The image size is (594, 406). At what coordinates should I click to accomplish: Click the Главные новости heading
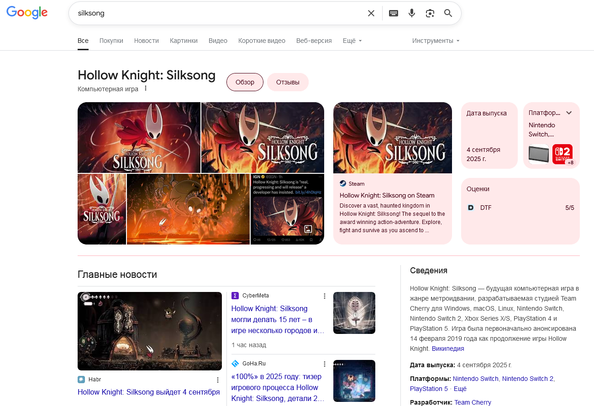pos(117,274)
